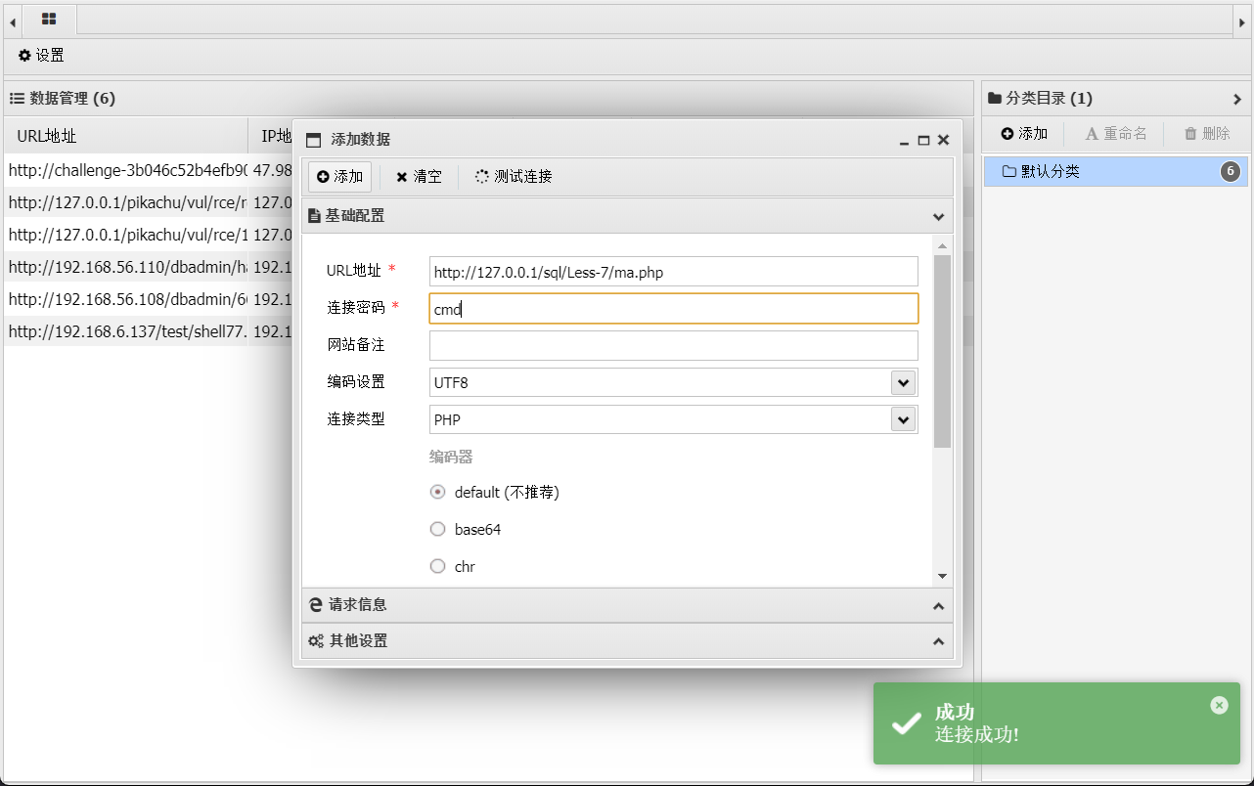Click the 连接密码 input field

pos(674,309)
